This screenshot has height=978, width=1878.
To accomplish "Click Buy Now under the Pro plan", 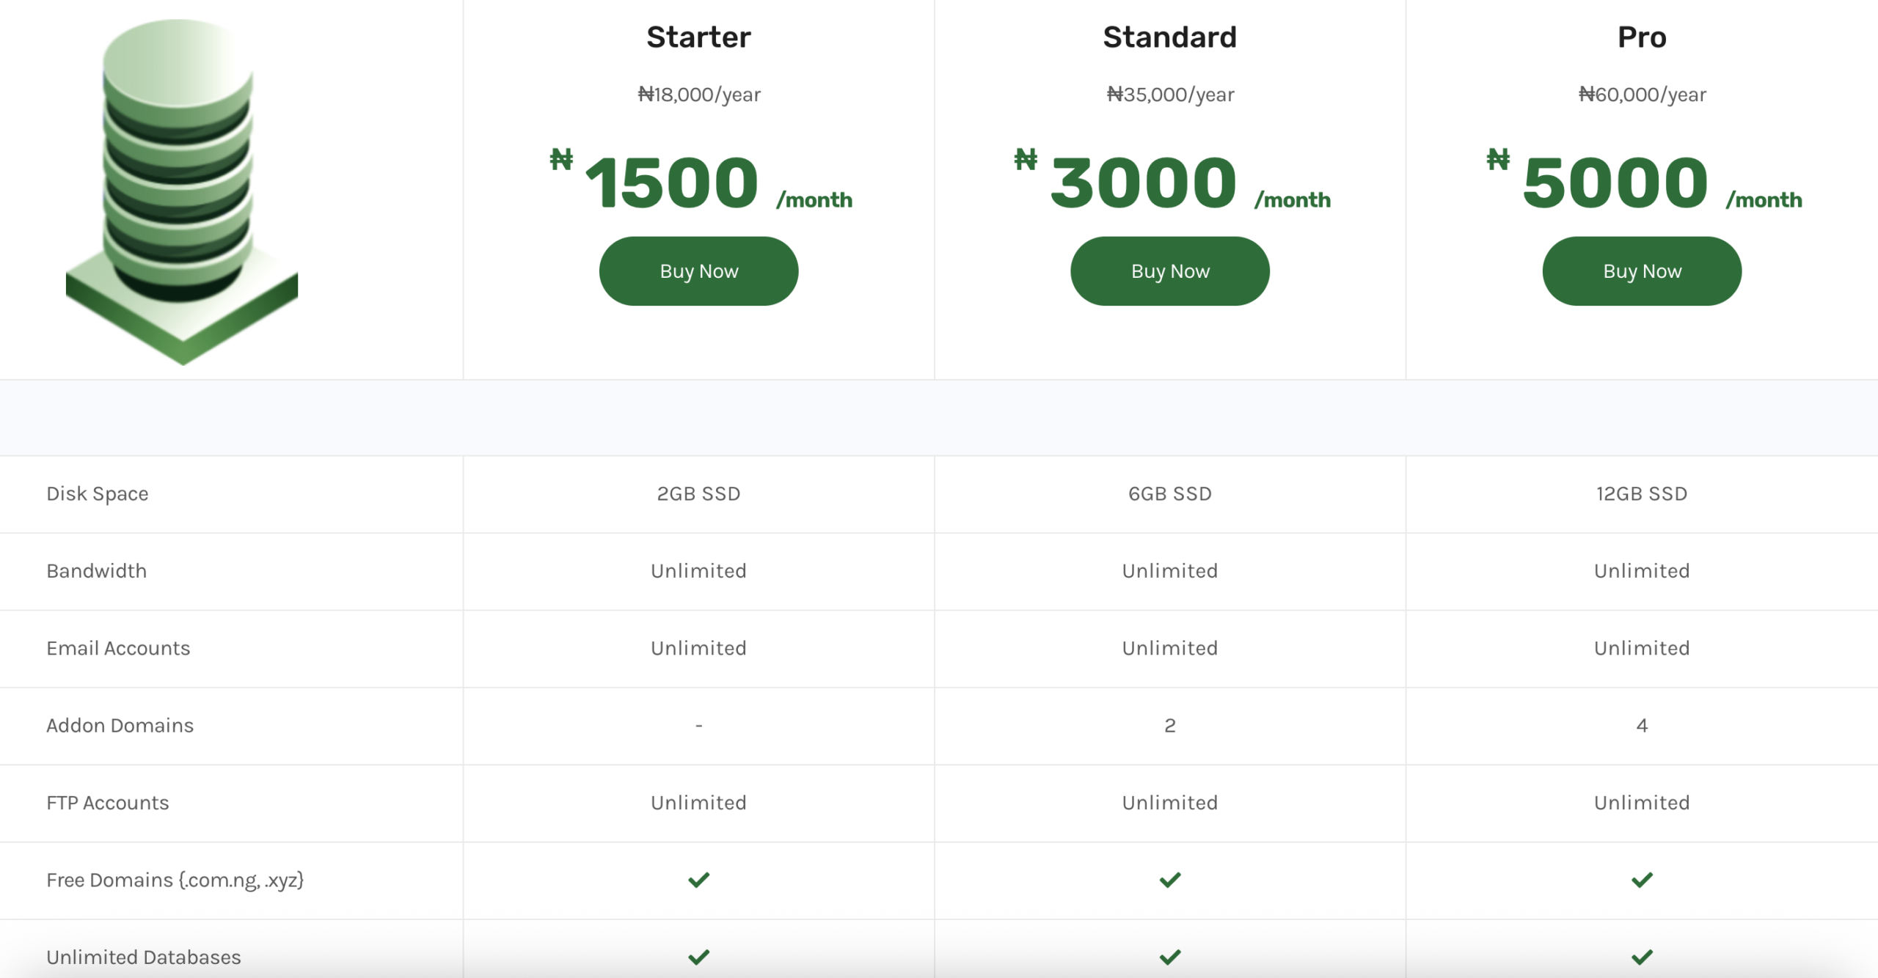I will click(1641, 271).
